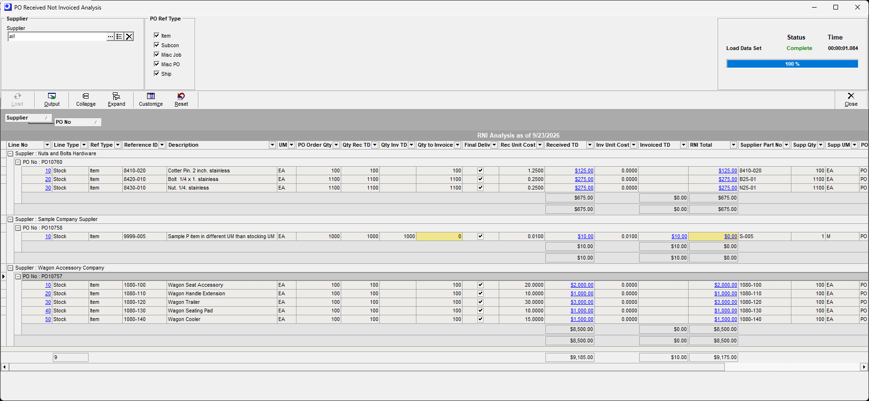Viewport: 869px width, 401px height.
Task: Click the Supplier group-by column chip
Action: pos(29,118)
